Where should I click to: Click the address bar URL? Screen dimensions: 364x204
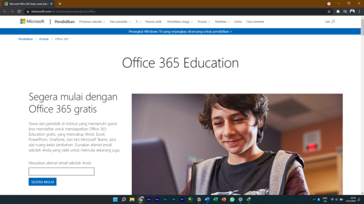pos(63,12)
